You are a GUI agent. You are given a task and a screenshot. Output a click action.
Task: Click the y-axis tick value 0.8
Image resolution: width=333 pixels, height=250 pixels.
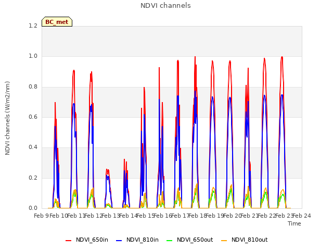tap(33, 87)
